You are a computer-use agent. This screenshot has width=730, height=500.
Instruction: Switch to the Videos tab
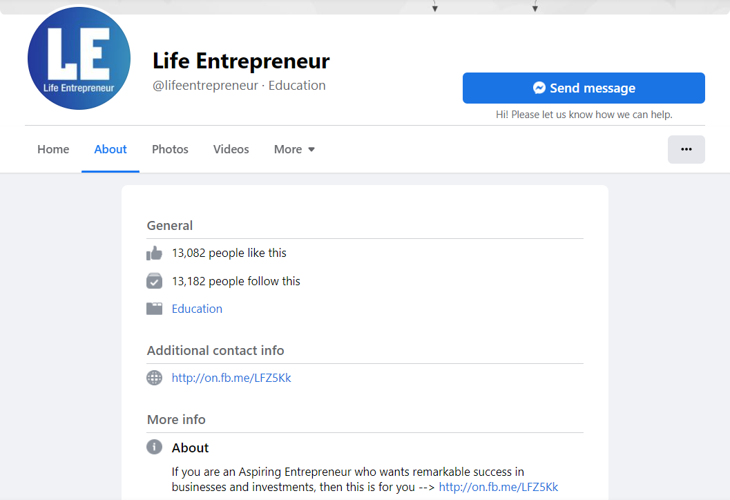(x=231, y=149)
